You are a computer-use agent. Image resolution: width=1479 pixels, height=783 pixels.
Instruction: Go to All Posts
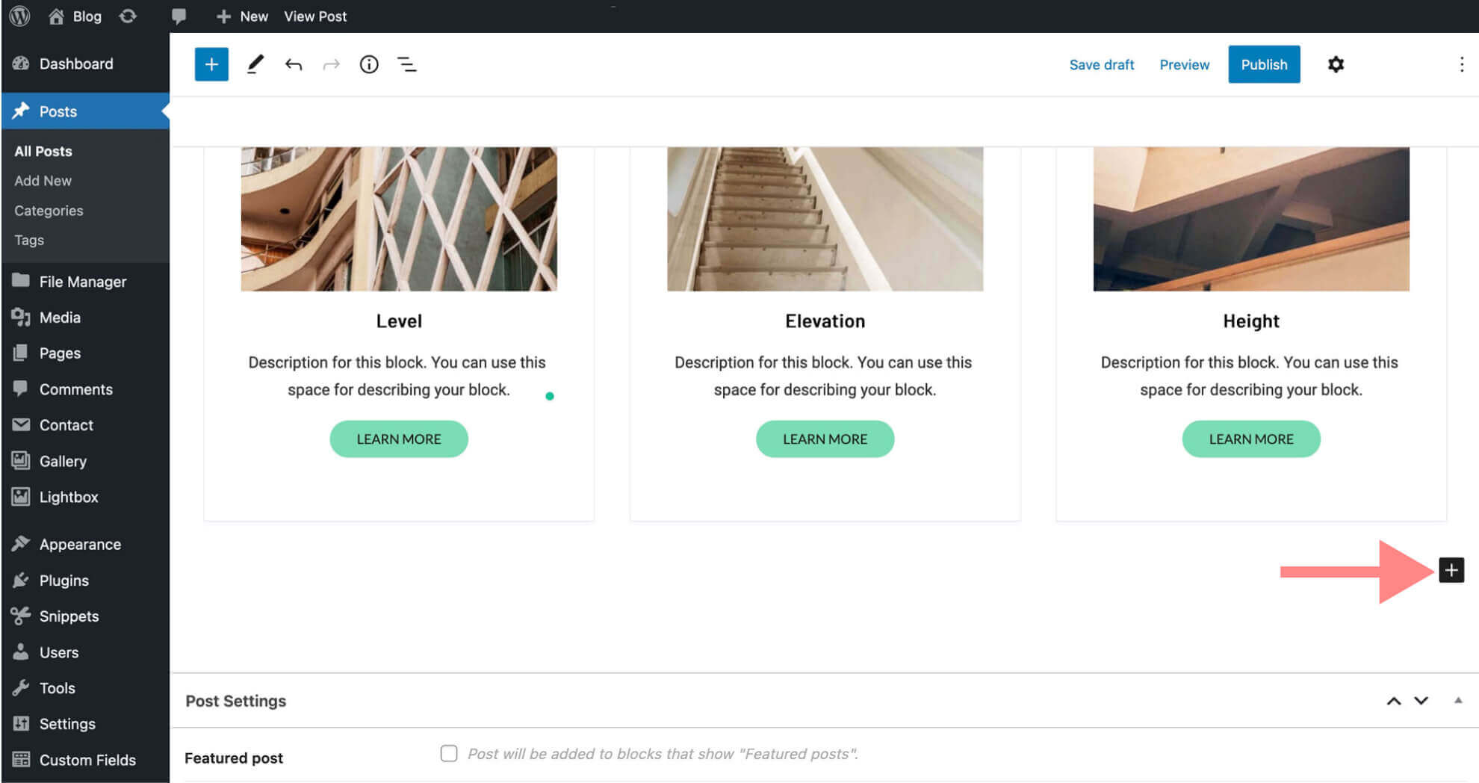[43, 151]
